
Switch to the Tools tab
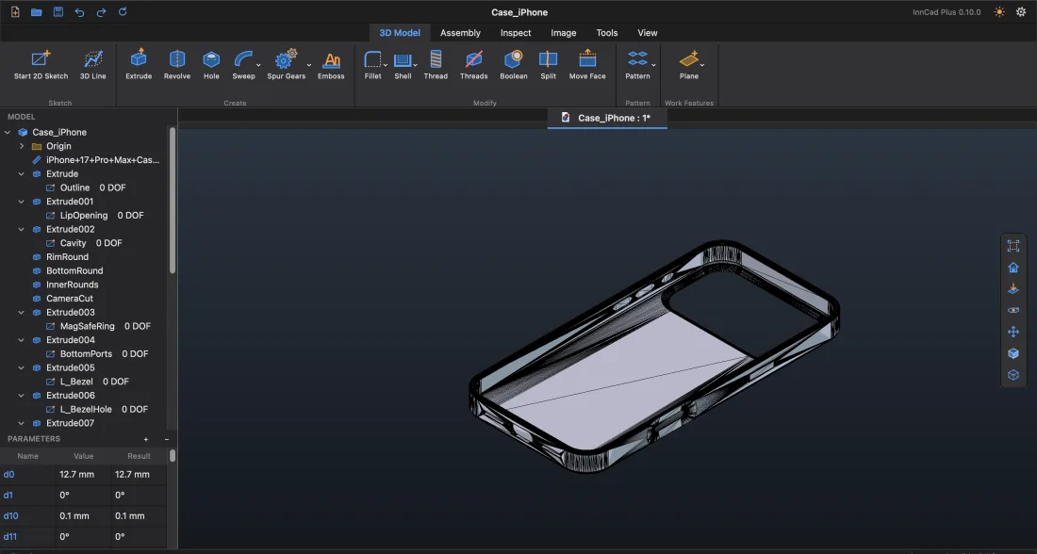pos(607,32)
